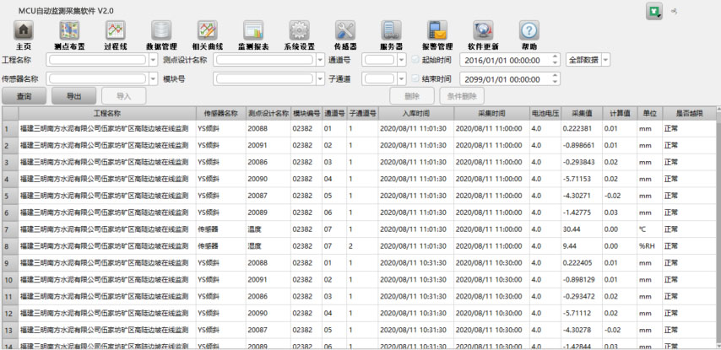Image resolution: width=721 pixels, height=350 pixels.
Task: Select row header number 7
Action: coord(10,229)
